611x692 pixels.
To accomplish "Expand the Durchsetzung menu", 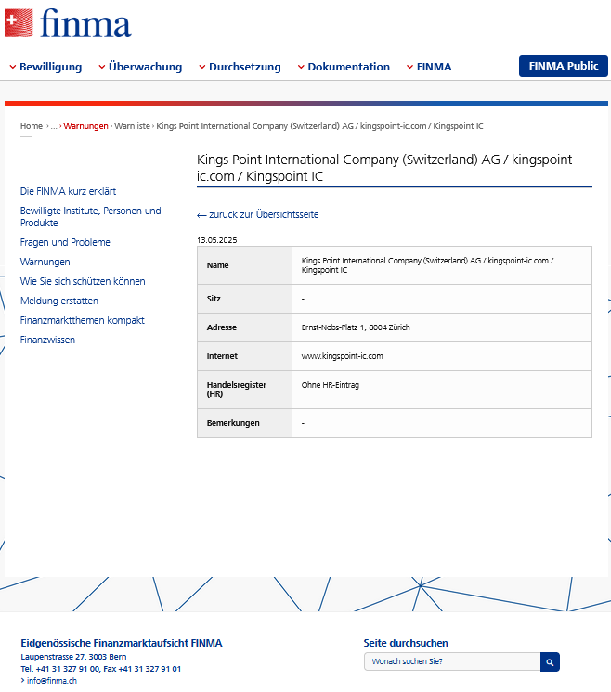I will click(x=240, y=67).
